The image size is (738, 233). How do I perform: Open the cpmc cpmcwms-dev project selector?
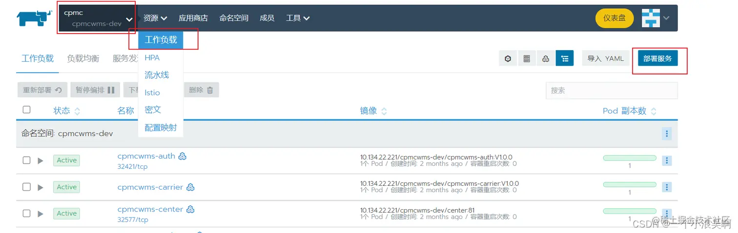click(x=97, y=18)
